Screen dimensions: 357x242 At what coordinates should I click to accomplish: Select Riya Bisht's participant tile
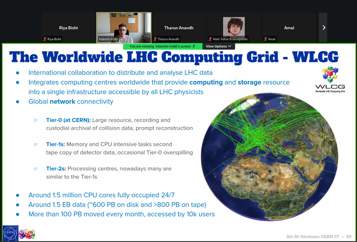click(x=69, y=28)
